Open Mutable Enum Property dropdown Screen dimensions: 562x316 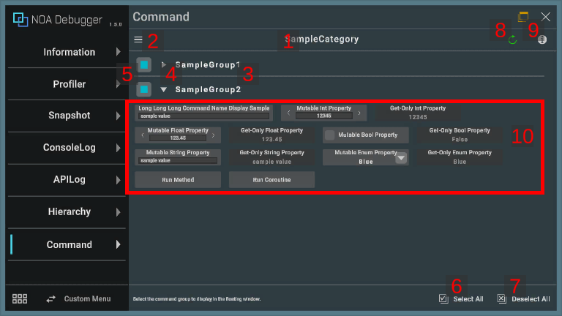click(x=401, y=158)
